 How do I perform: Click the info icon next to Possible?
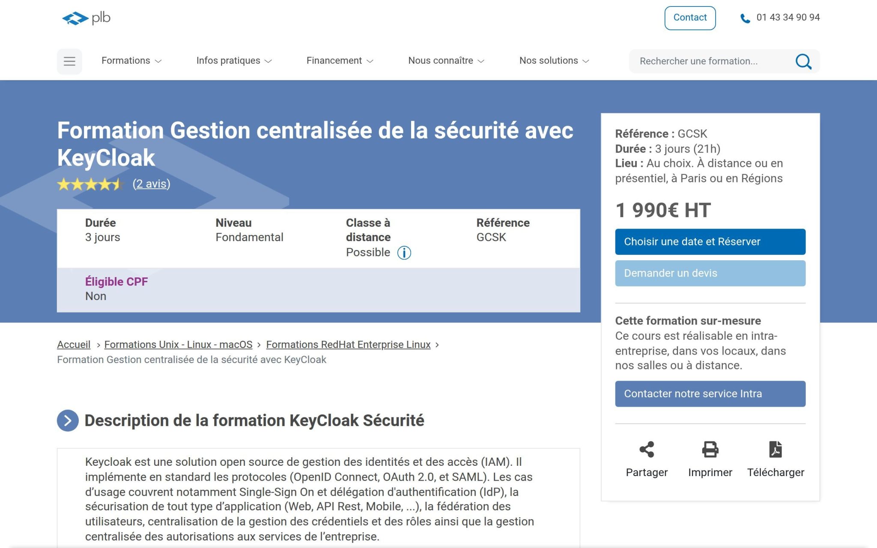pyautogui.click(x=404, y=253)
